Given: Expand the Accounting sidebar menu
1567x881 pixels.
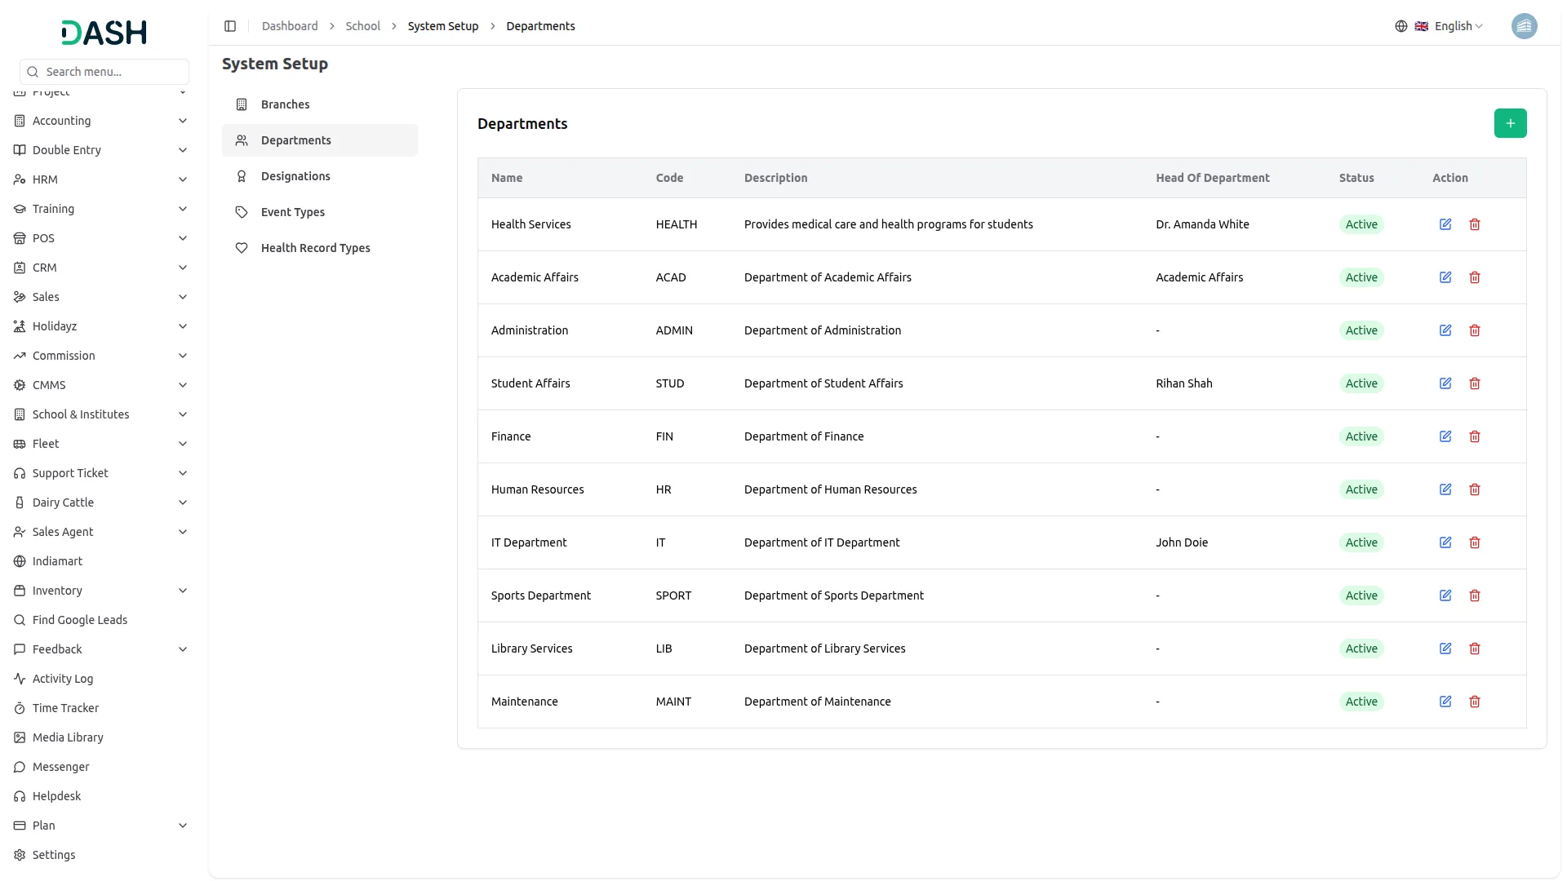Looking at the screenshot, I should pyautogui.click(x=101, y=121).
